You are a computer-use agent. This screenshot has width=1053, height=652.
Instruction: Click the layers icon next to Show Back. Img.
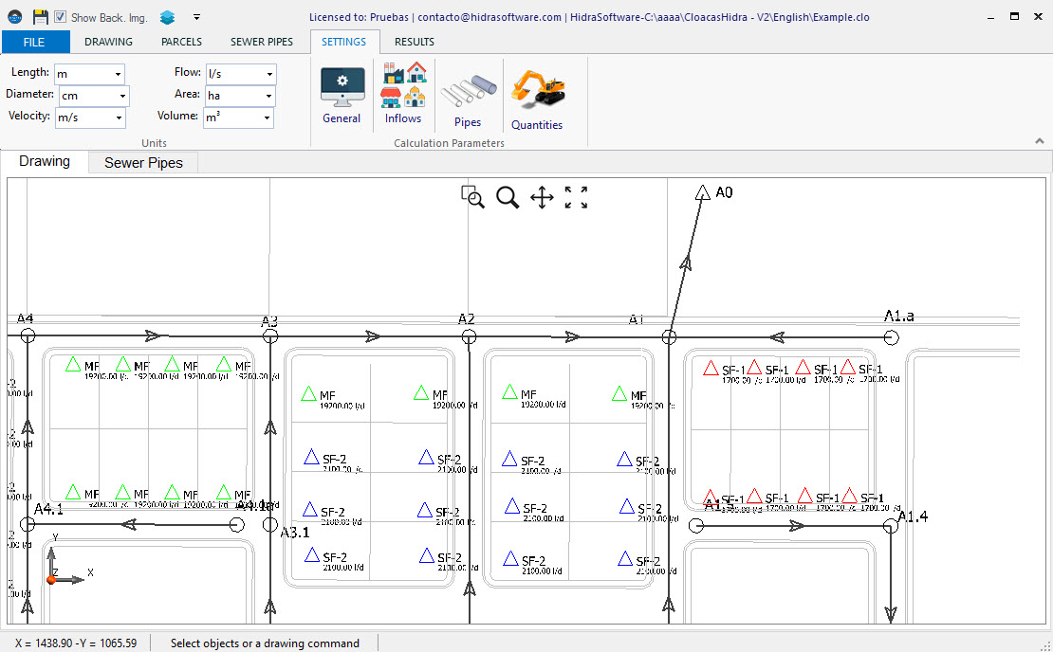[168, 16]
